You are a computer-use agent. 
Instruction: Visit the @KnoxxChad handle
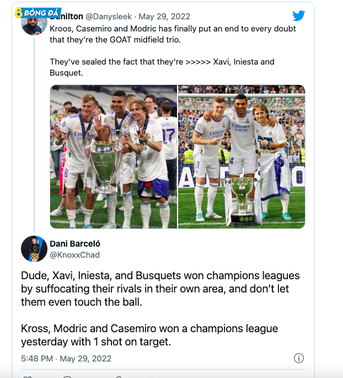[74, 255]
